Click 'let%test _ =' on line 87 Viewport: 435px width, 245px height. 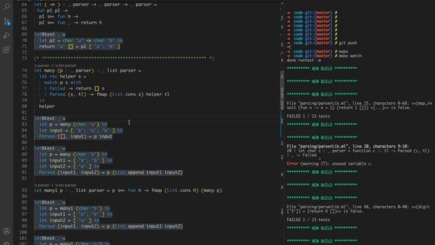[x=50, y=148]
